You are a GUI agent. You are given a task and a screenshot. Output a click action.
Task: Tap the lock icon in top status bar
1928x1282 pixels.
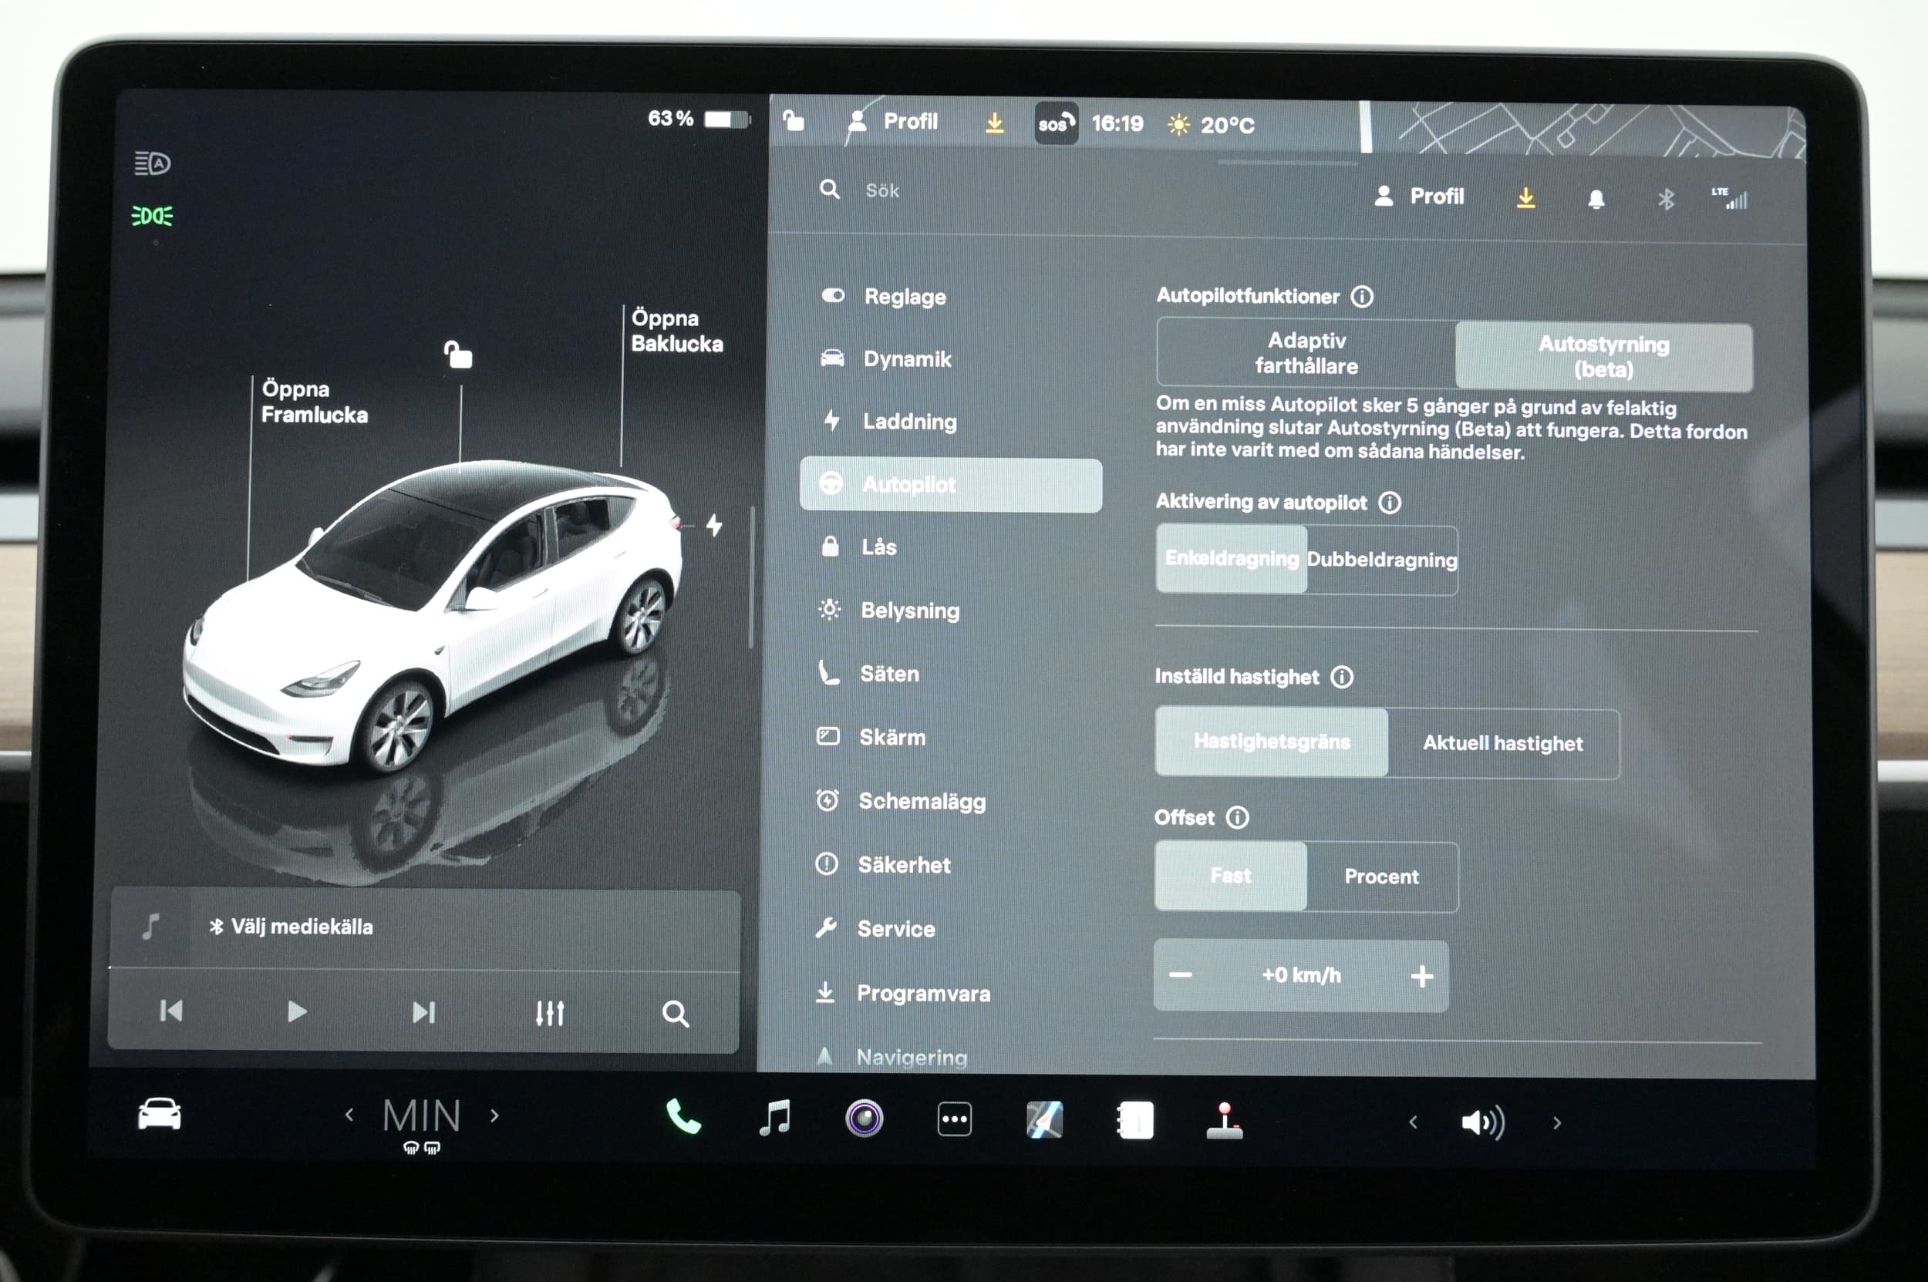coord(793,121)
